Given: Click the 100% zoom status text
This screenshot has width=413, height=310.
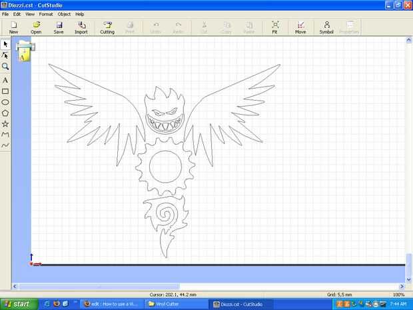Looking at the screenshot, I should coord(398,295).
